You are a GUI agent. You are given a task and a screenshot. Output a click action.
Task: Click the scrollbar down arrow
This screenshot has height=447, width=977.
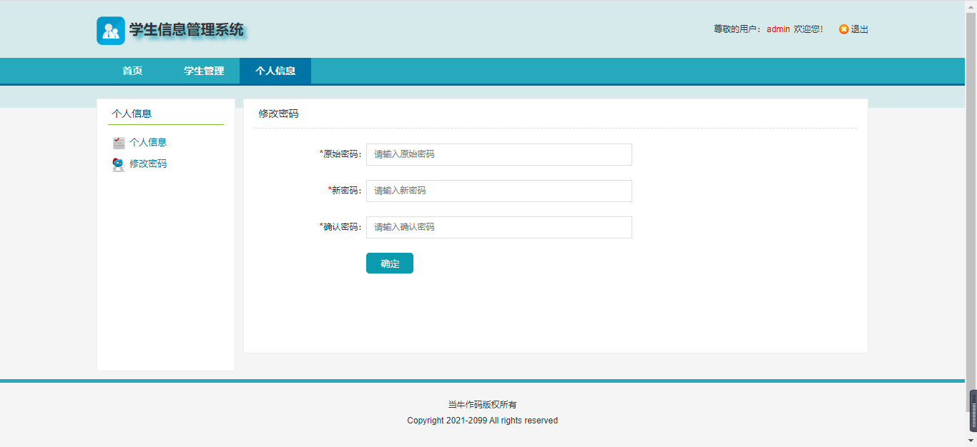[971, 441]
